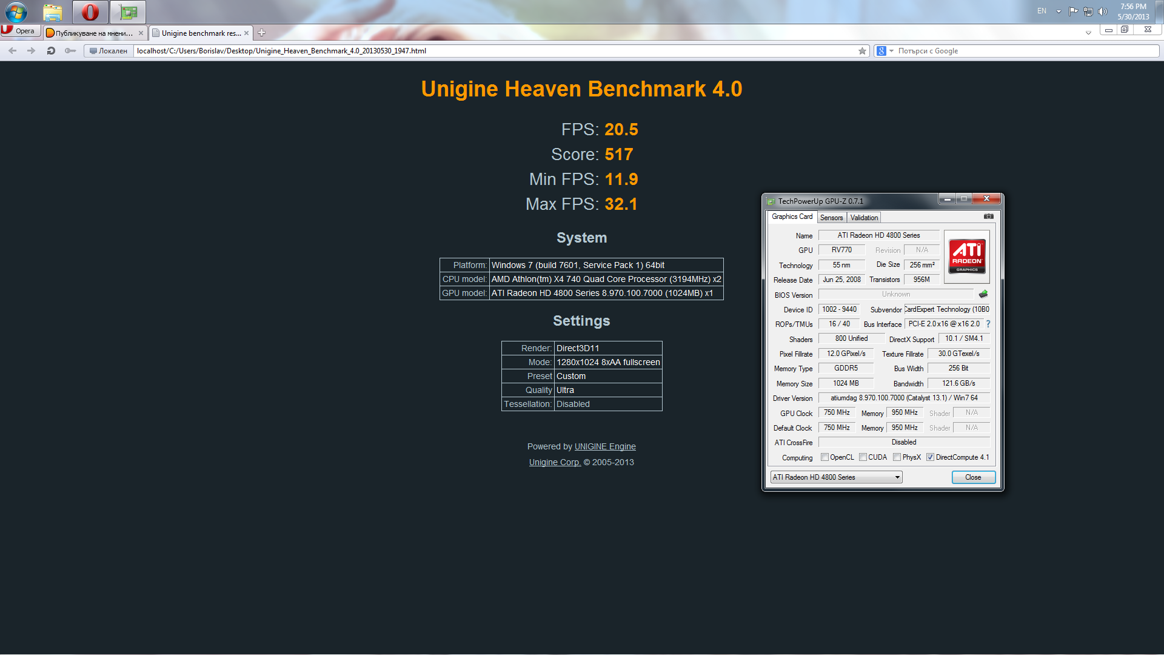Open the Action Center flag icon
The image size is (1164, 655).
(1073, 11)
